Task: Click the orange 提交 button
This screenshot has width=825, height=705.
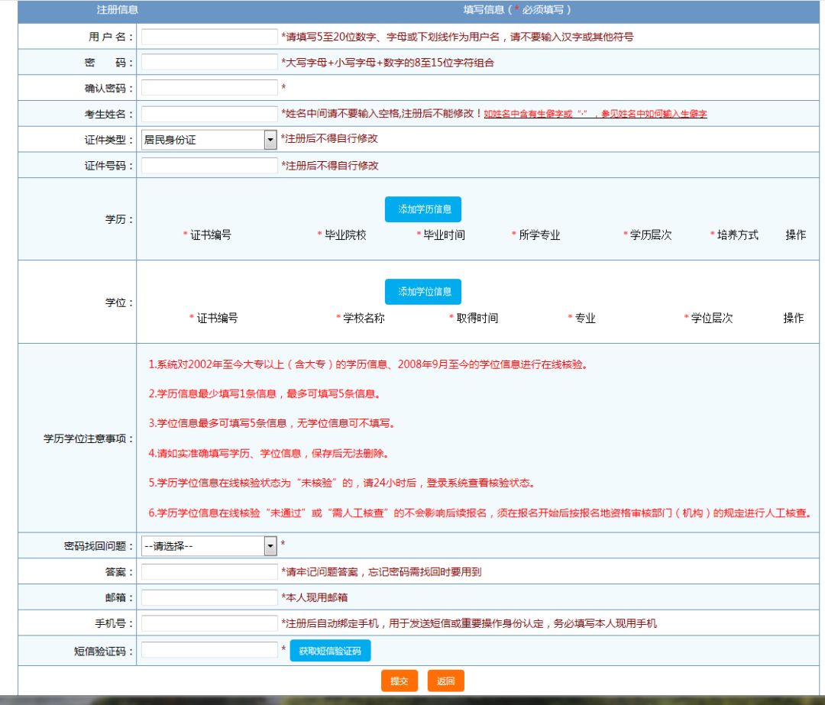Action: point(400,681)
